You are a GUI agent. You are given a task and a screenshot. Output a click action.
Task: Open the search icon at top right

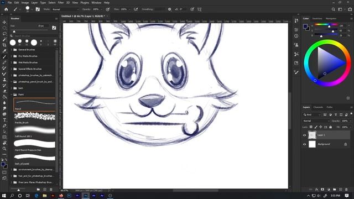point(333,9)
